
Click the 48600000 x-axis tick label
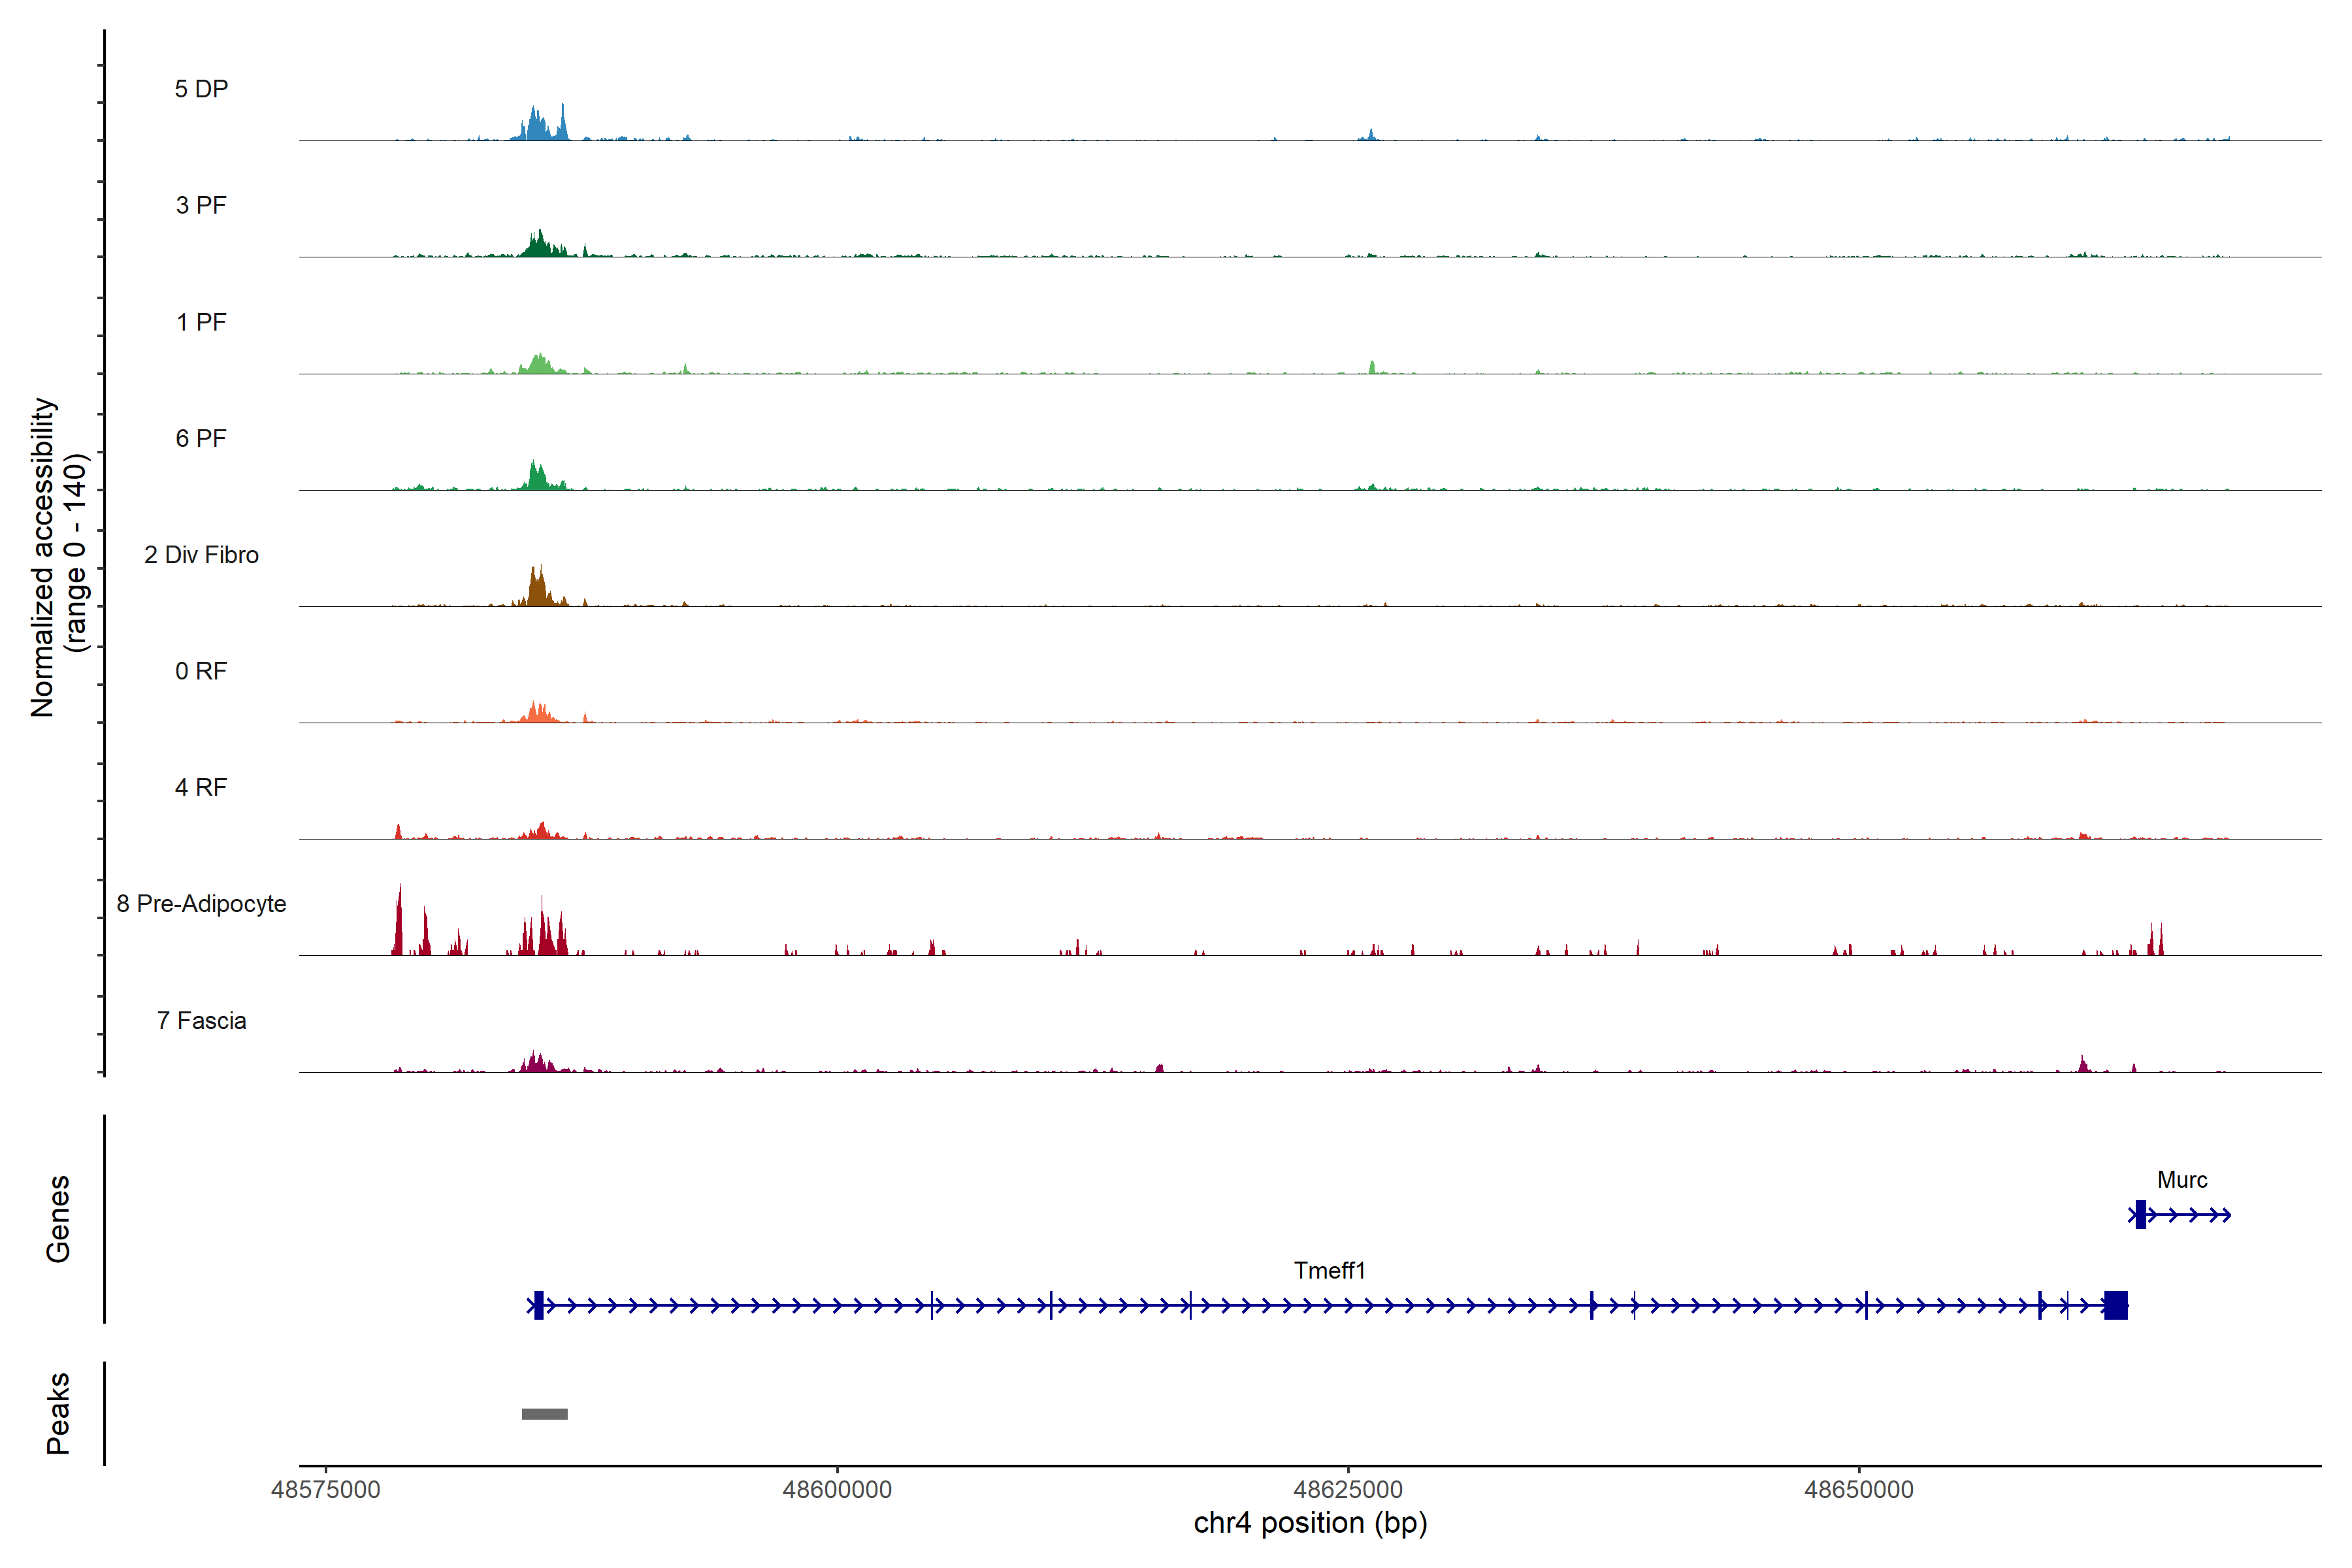point(836,1489)
